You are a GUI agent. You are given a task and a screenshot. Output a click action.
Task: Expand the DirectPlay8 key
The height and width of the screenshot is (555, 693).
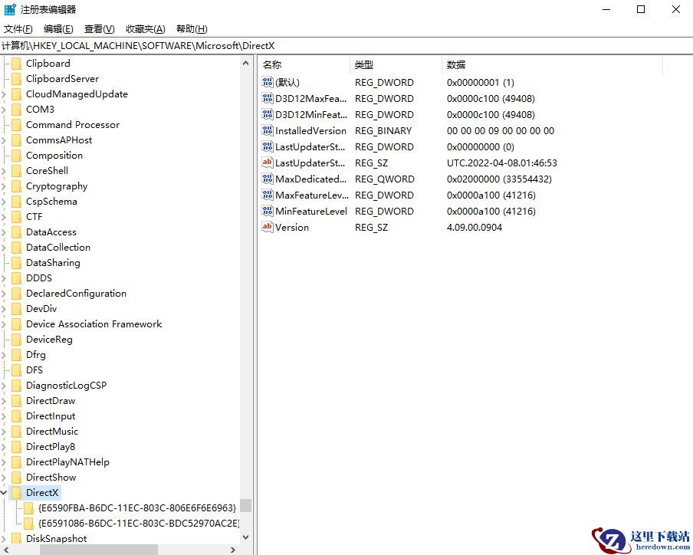pos(4,447)
